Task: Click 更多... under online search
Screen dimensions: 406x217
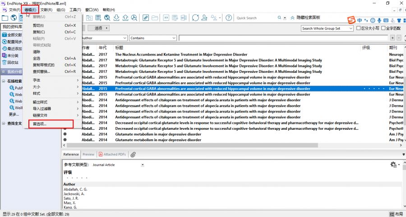Action: (14, 114)
